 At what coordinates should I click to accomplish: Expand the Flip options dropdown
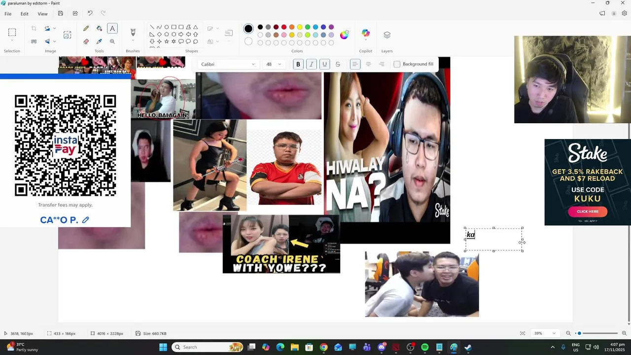[x=54, y=41]
